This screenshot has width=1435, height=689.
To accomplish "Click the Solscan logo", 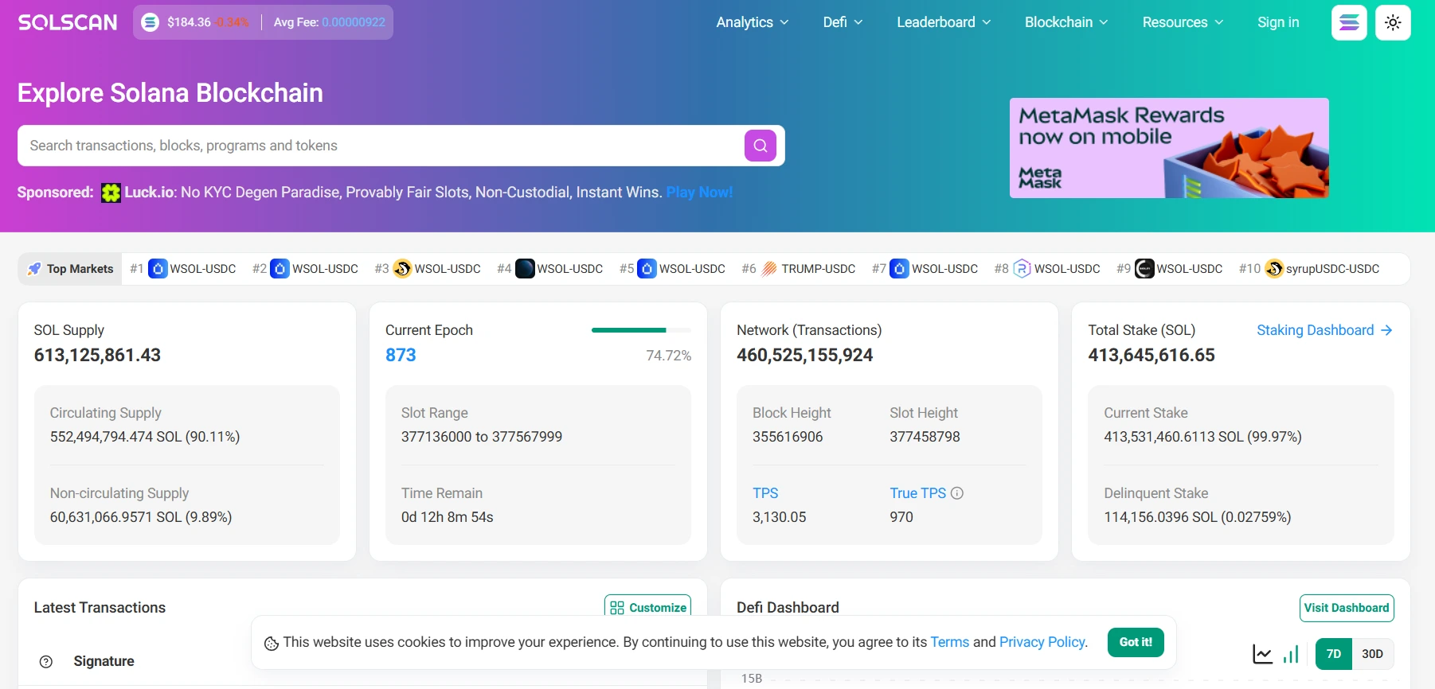I will pos(68,22).
